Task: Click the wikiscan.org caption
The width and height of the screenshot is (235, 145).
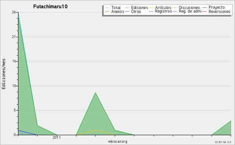Action: 117,141
